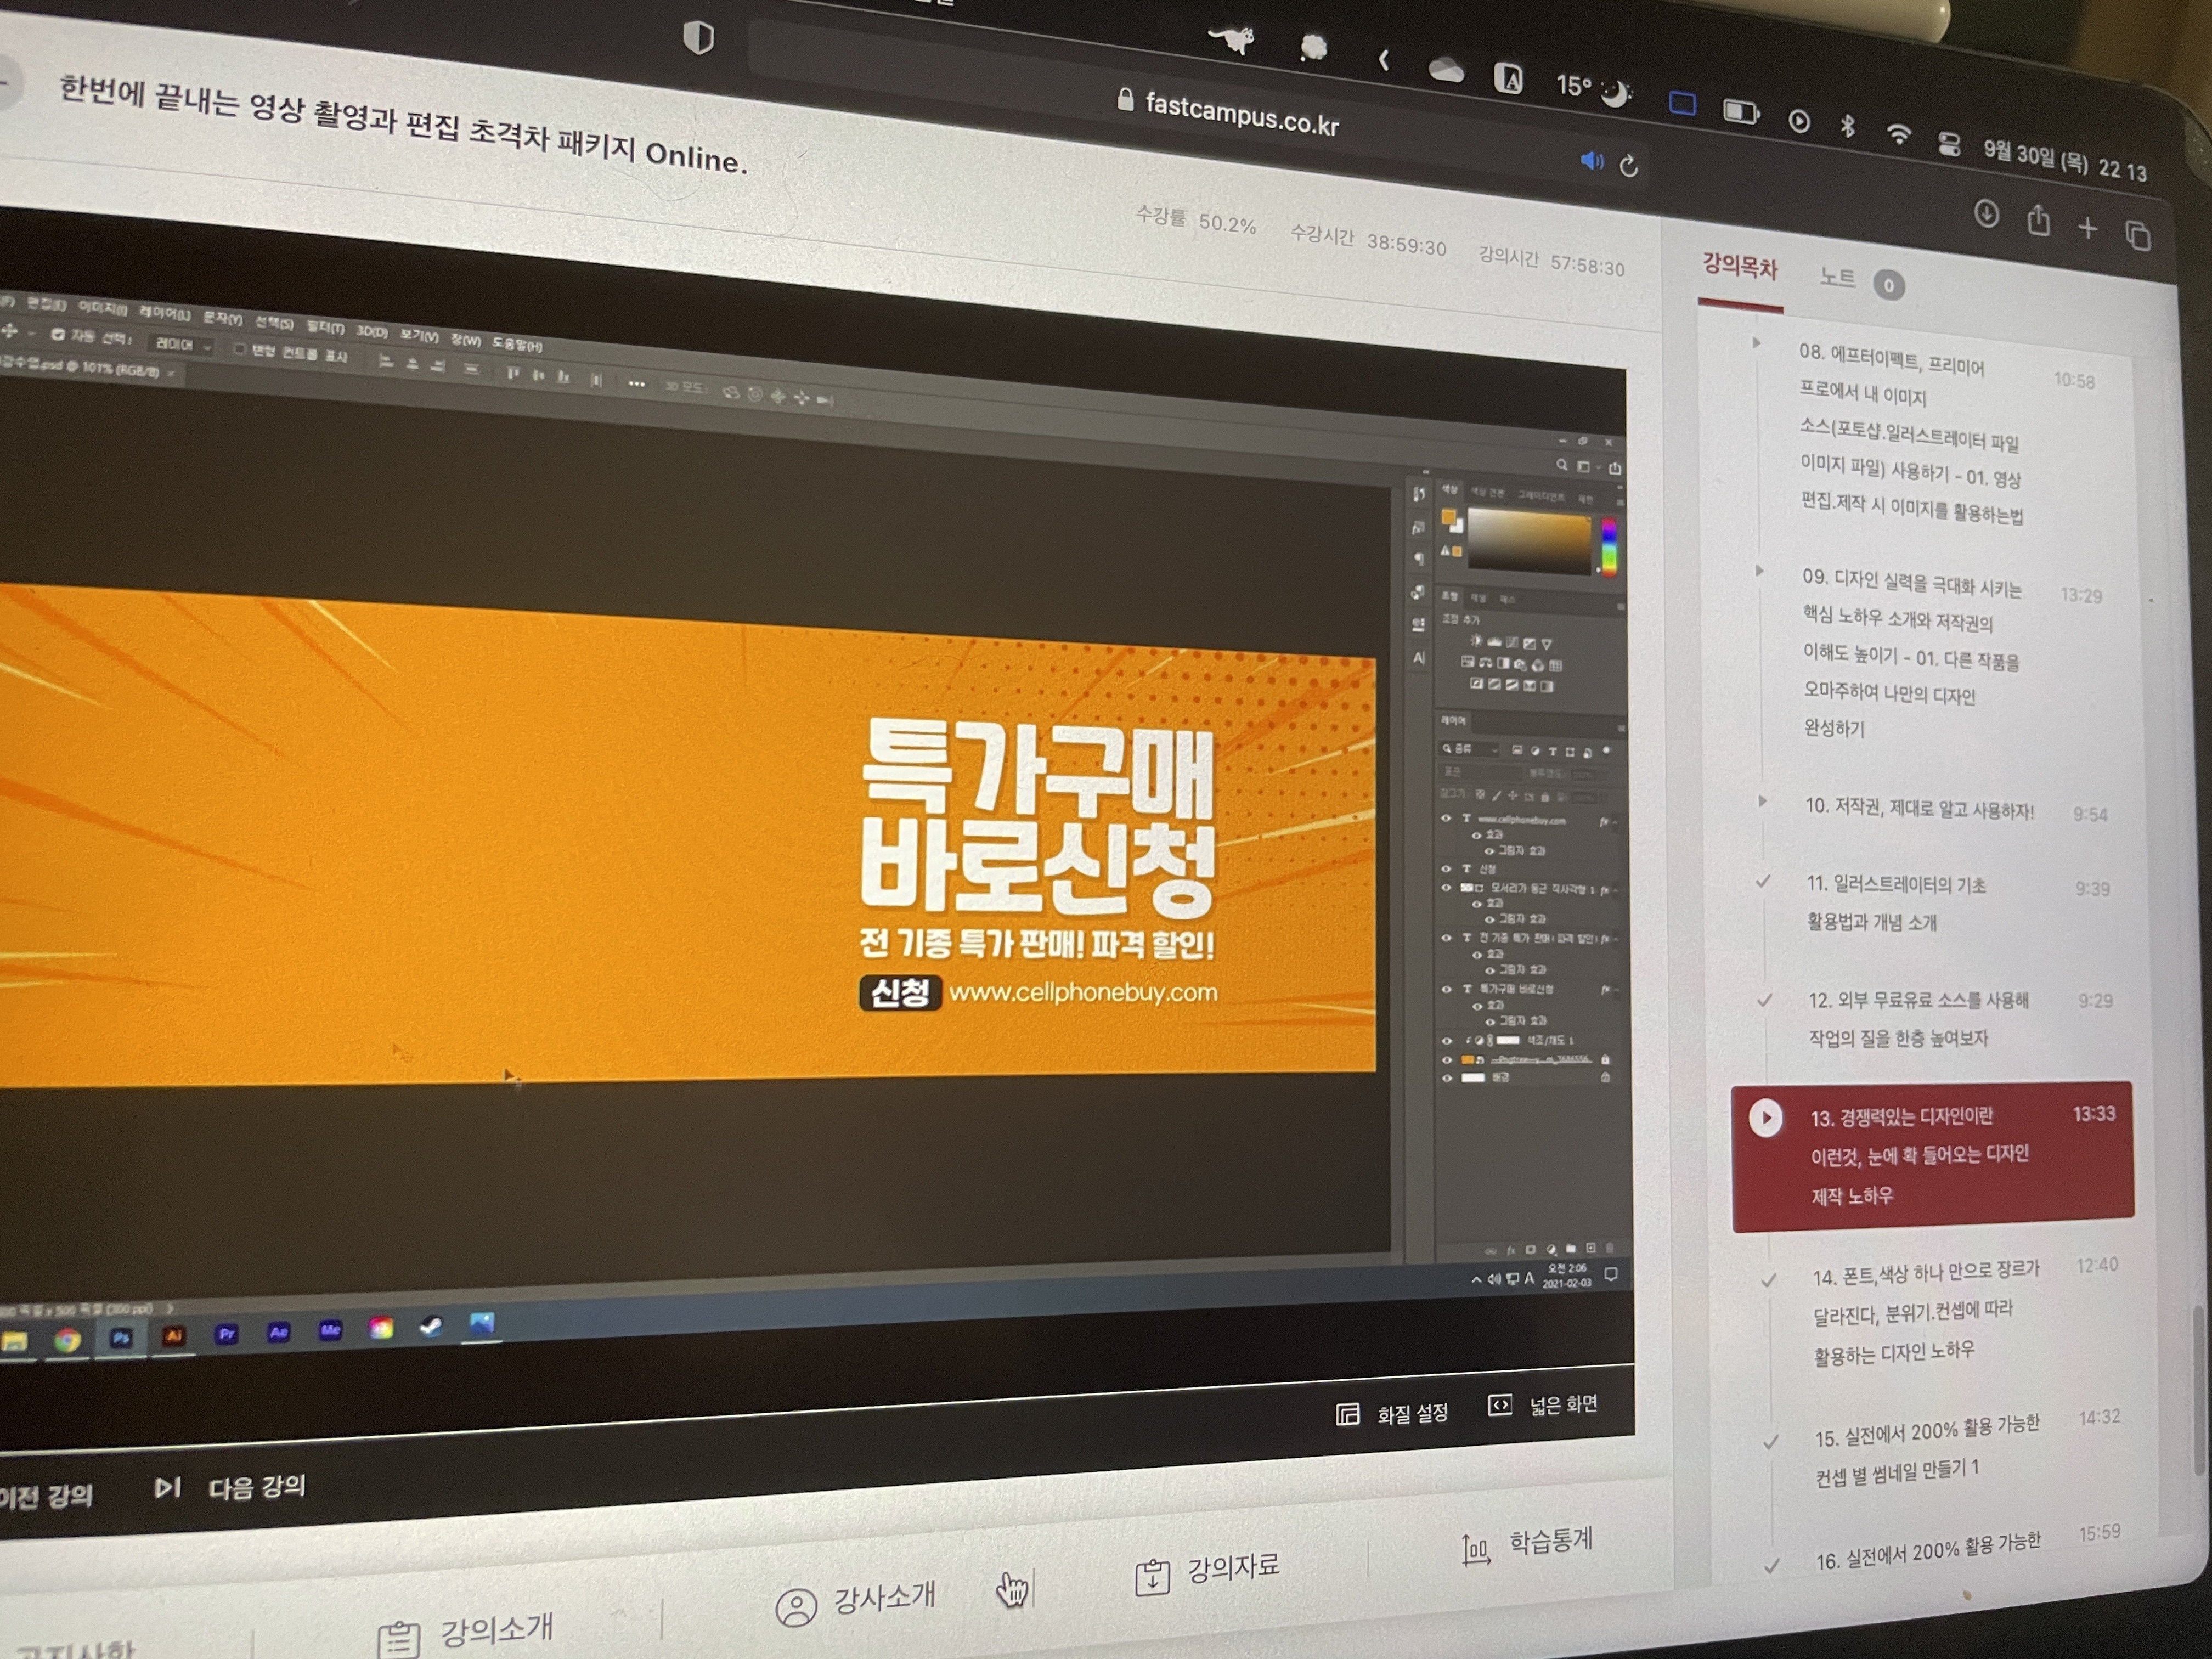Open File Explorer in the video's taskbar
The image size is (2212, 1659).
[x=15, y=1342]
